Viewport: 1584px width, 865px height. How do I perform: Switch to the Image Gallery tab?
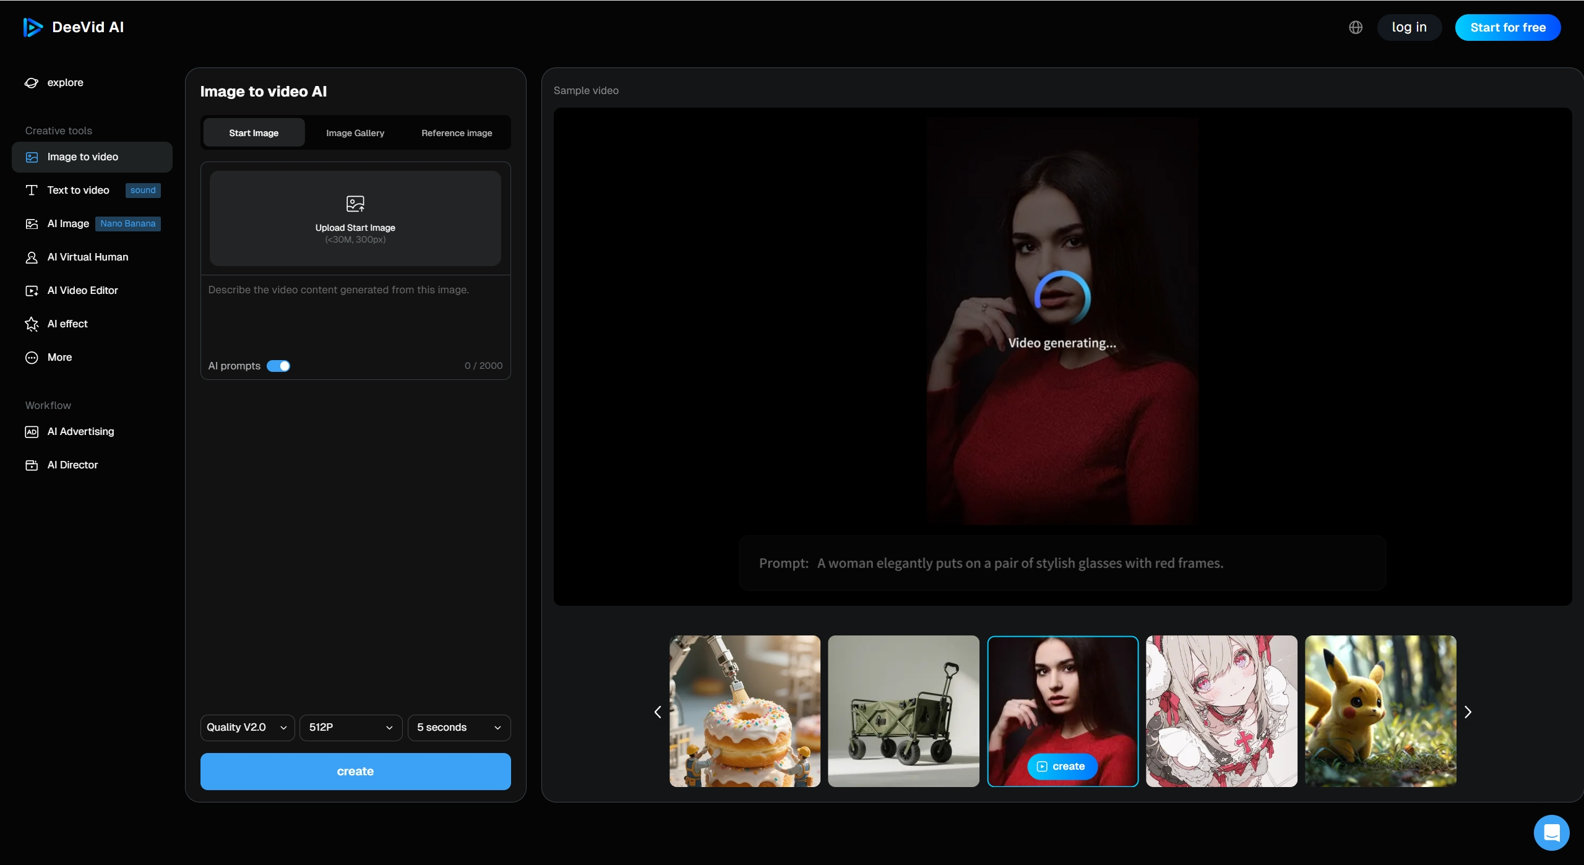[x=355, y=133]
